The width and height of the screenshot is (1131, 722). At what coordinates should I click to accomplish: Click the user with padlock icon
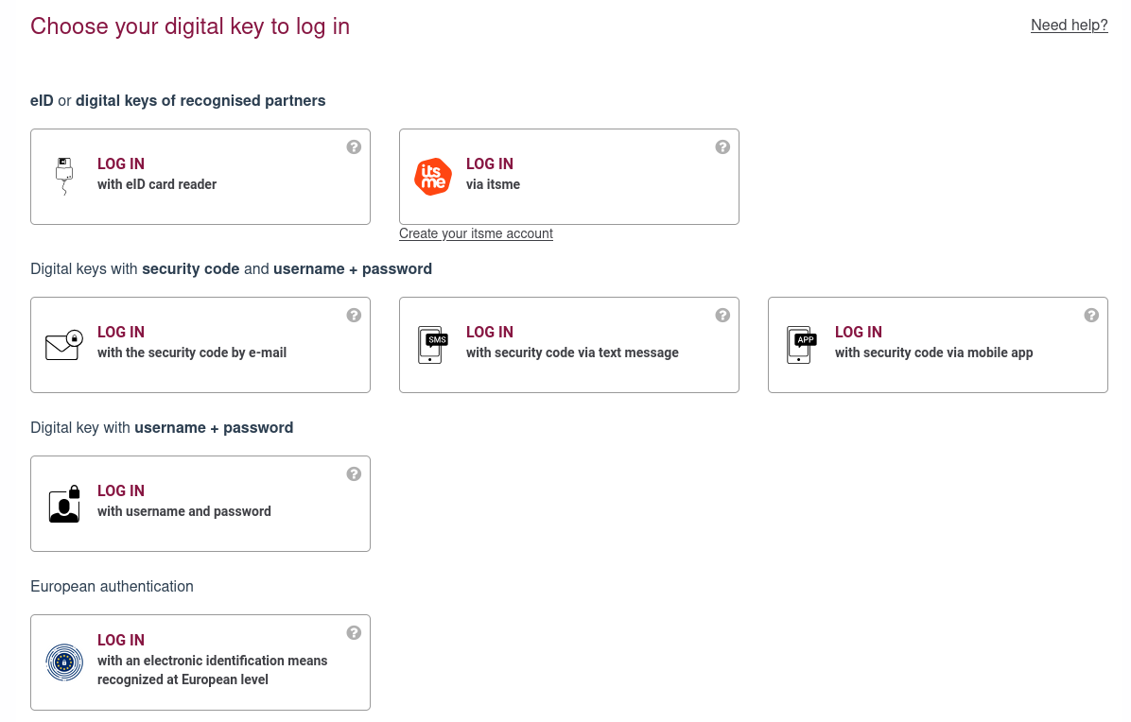click(x=63, y=505)
